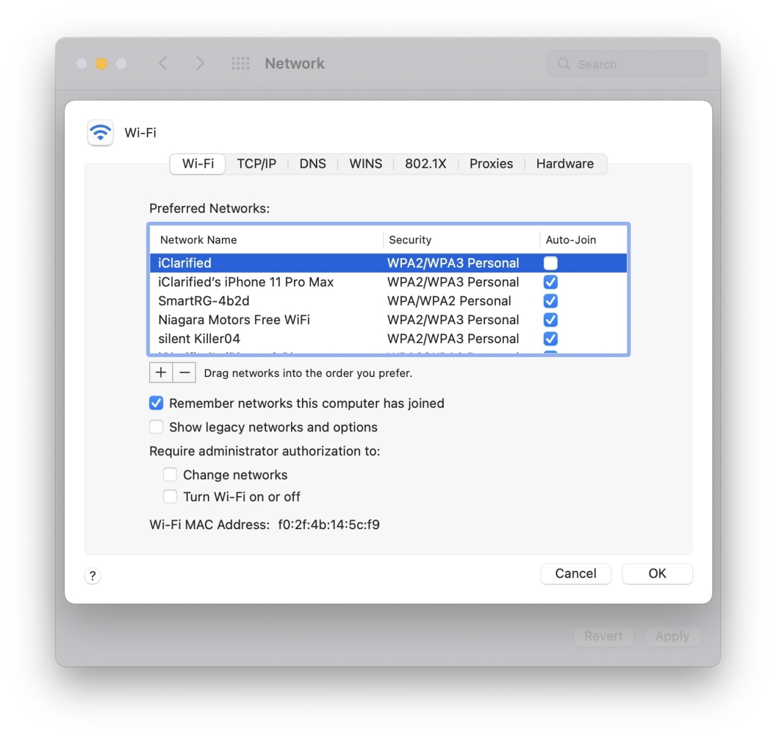
Task: Confirm changes with the OK button
Action: (x=657, y=573)
